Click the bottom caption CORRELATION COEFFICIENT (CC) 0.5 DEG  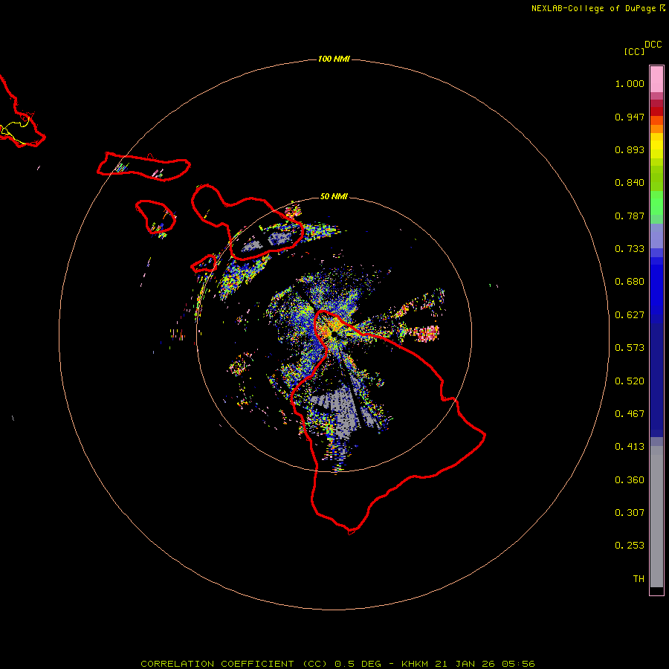[262, 664]
